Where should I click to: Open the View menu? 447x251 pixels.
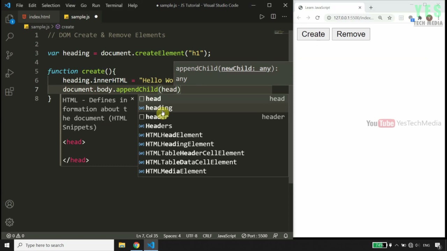70,5
